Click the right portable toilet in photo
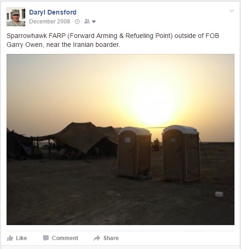Screen dimensions: 241x249 (181, 153)
